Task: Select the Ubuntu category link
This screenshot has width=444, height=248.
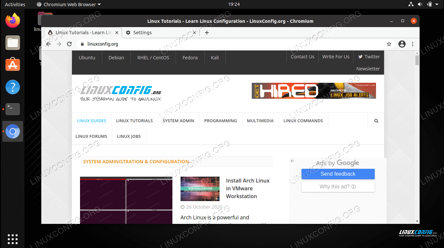Action: tap(87, 58)
